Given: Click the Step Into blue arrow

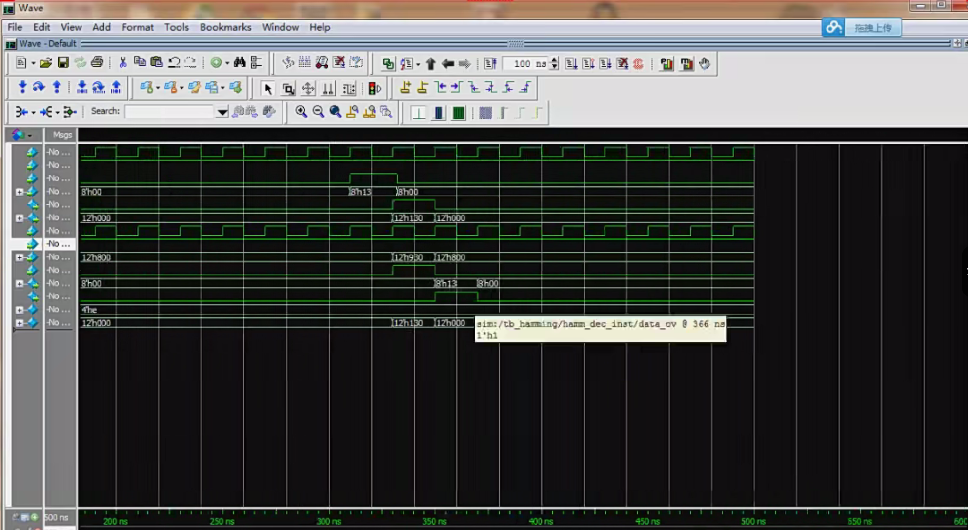Looking at the screenshot, I should coord(22,87).
